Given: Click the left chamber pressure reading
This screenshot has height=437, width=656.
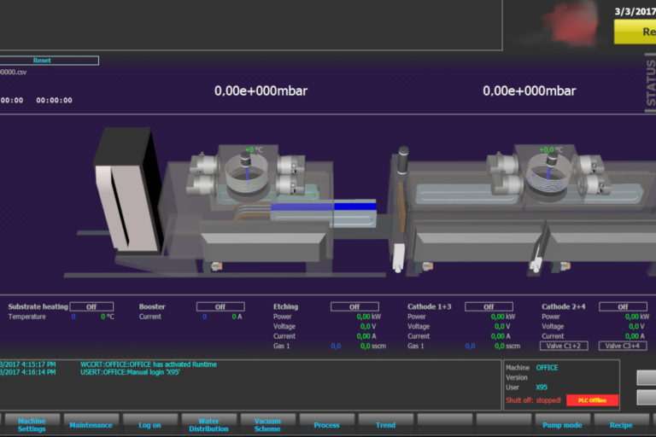Looking at the screenshot, I should [261, 90].
